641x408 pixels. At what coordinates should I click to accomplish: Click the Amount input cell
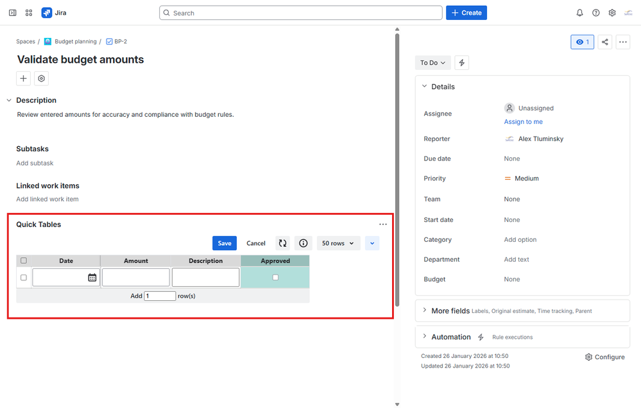136,278
